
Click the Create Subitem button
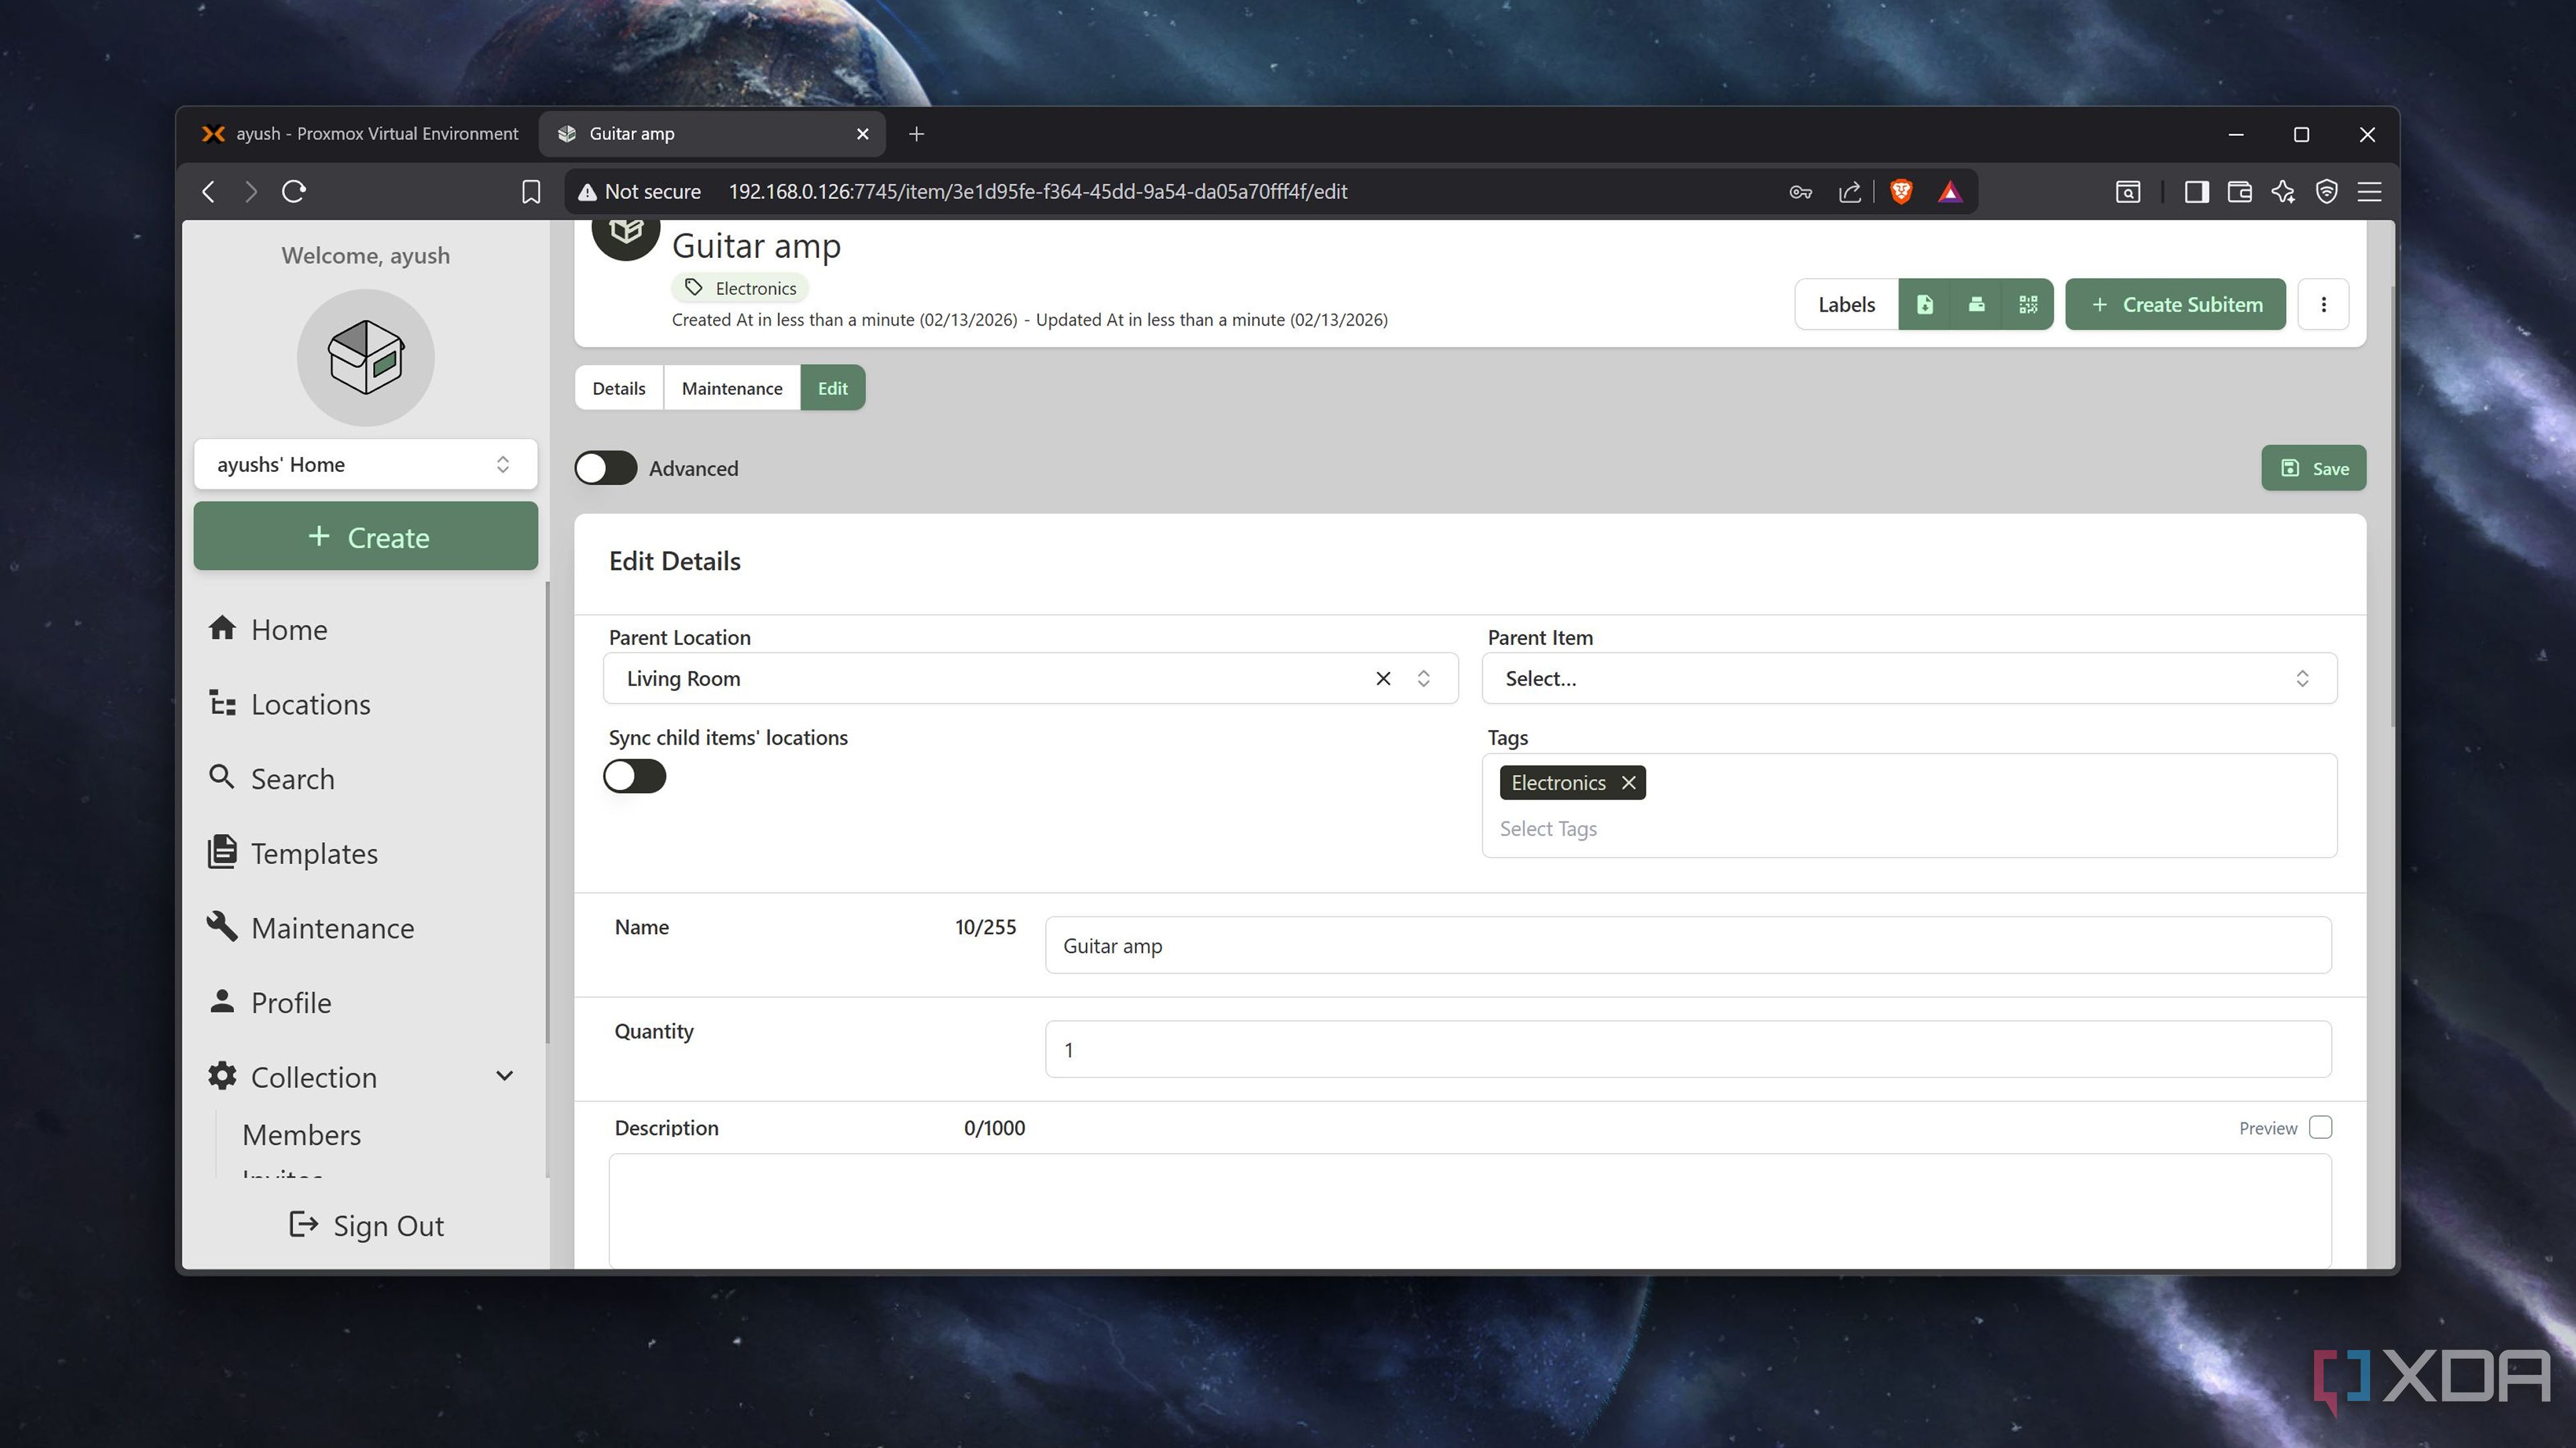point(2175,304)
